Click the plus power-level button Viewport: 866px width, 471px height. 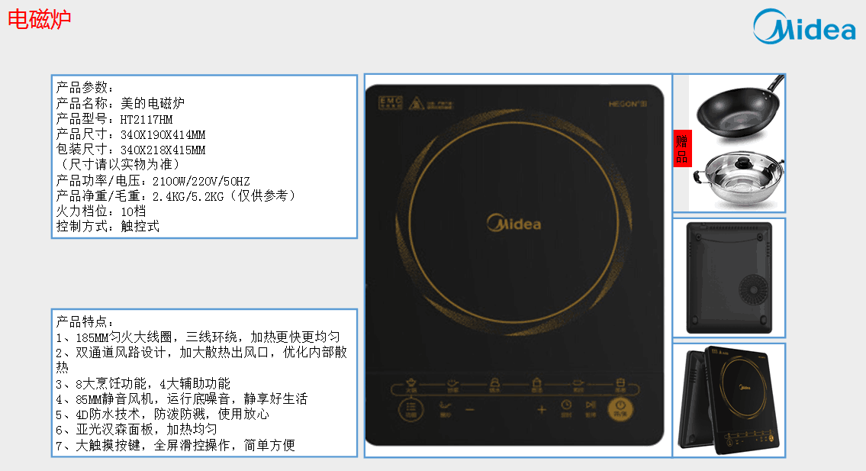tap(541, 410)
